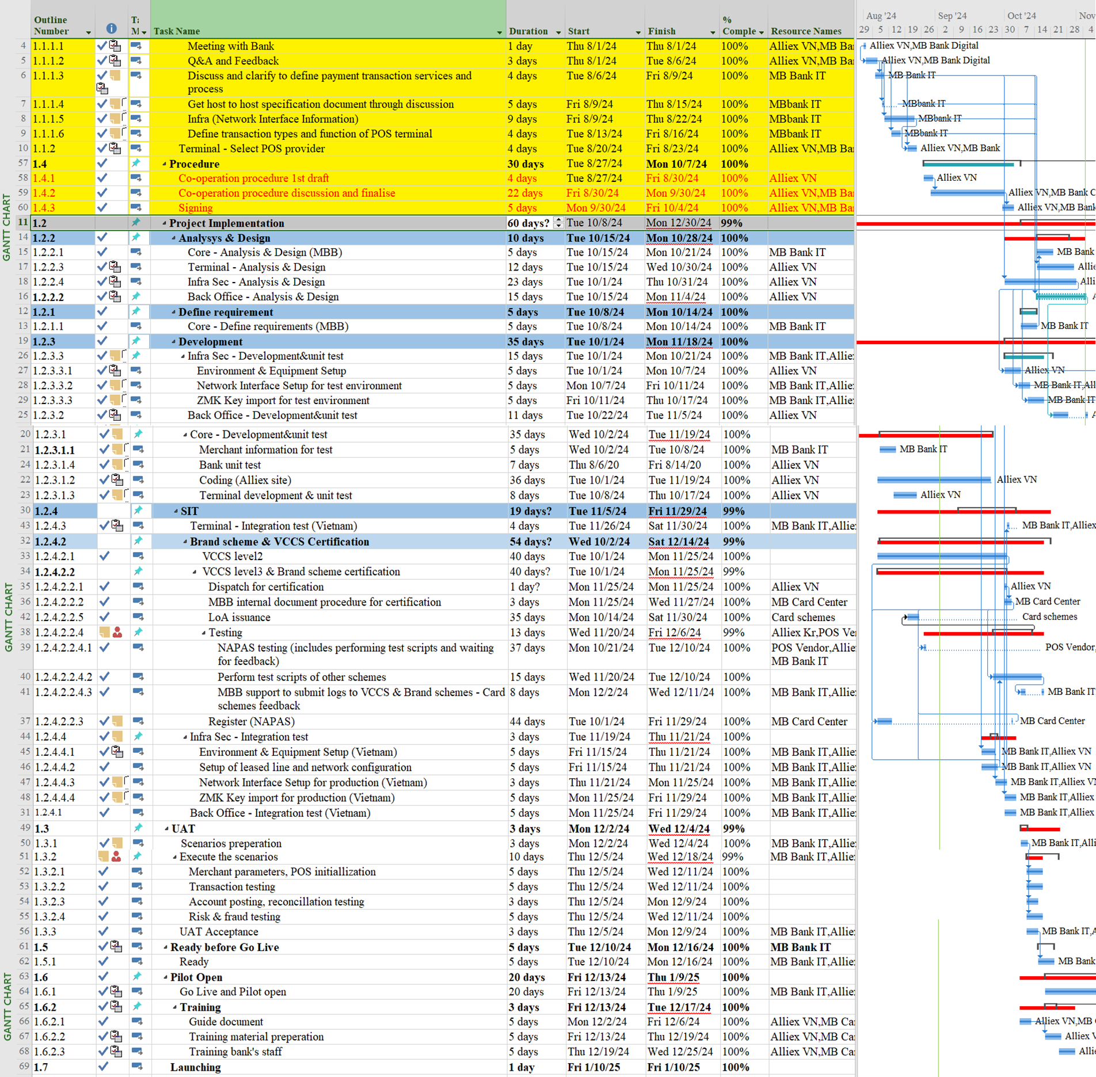Image resolution: width=1096 pixels, height=1077 pixels.
Task: Select the 'Risk & fraud testing' task name
Action: (x=234, y=916)
